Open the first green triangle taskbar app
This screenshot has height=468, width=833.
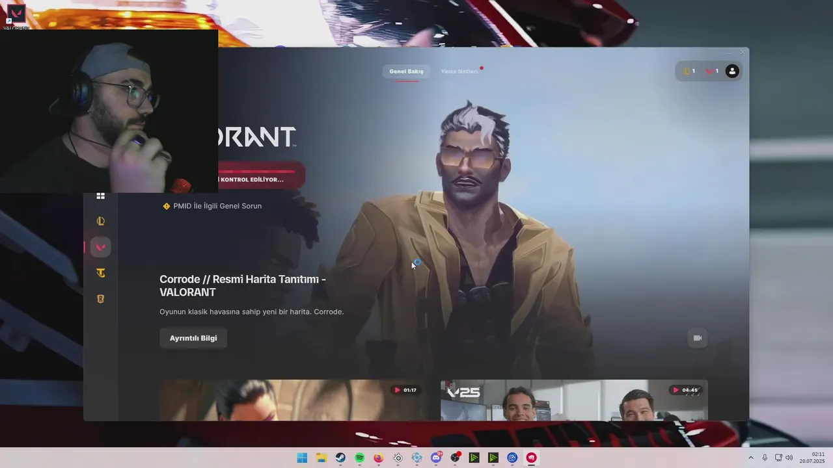click(x=474, y=458)
